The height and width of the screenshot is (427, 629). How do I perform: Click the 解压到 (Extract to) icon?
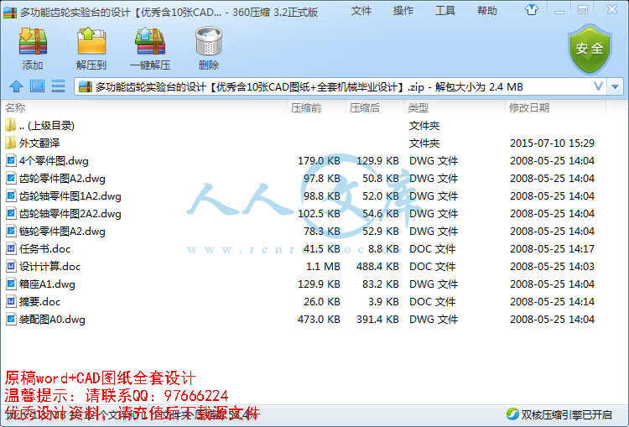91,41
